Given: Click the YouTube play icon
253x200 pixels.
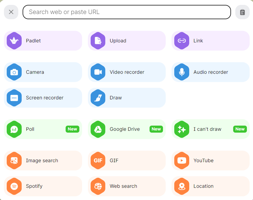Looking at the screenshot, I should tap(182, 160).
